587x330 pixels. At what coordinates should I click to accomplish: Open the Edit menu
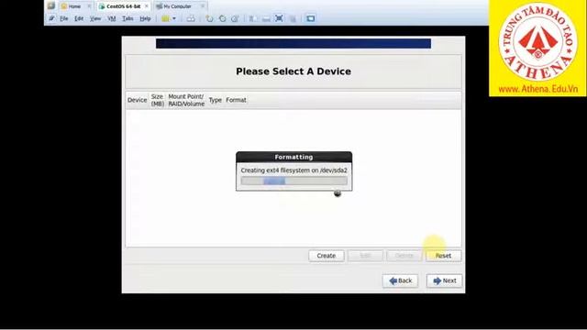coord(79,18)
